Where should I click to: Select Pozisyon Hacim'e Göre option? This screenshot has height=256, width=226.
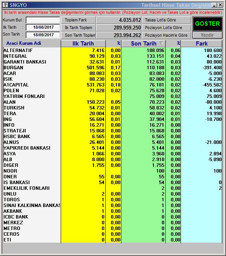pyautogui.click(x=166, y=35)
